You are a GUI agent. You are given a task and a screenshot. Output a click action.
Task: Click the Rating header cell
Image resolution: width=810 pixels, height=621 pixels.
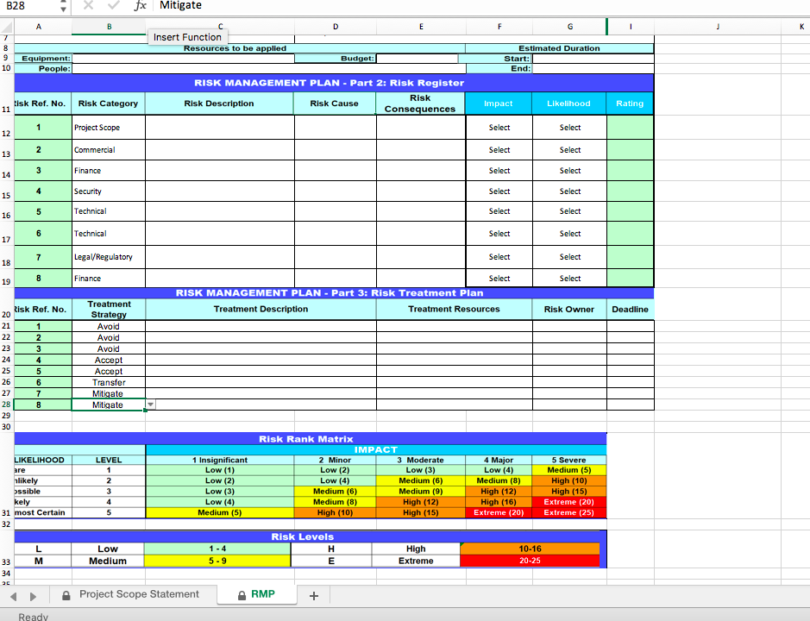[630, 103]
